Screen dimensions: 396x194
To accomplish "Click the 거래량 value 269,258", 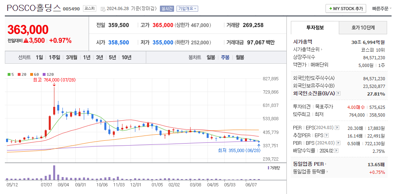I will (253, 25).
